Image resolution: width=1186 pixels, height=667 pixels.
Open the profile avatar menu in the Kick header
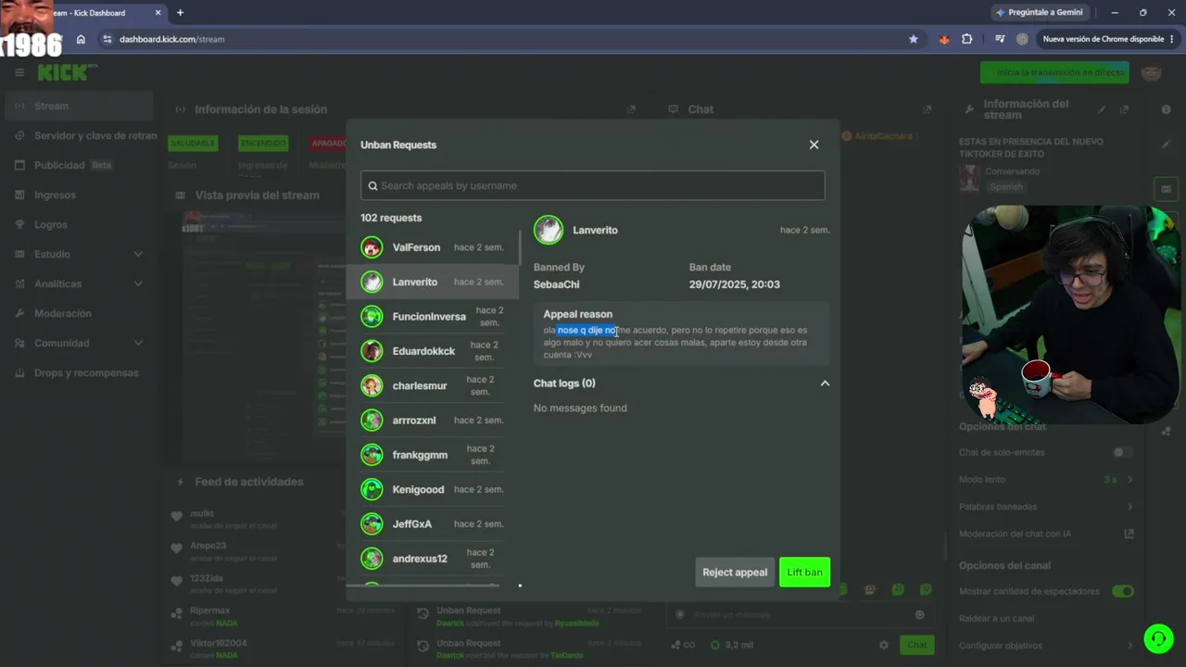(x=1152, y=72)
